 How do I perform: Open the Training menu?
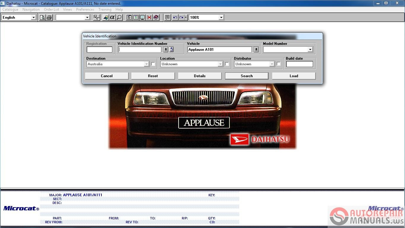[x=105, y=9]
